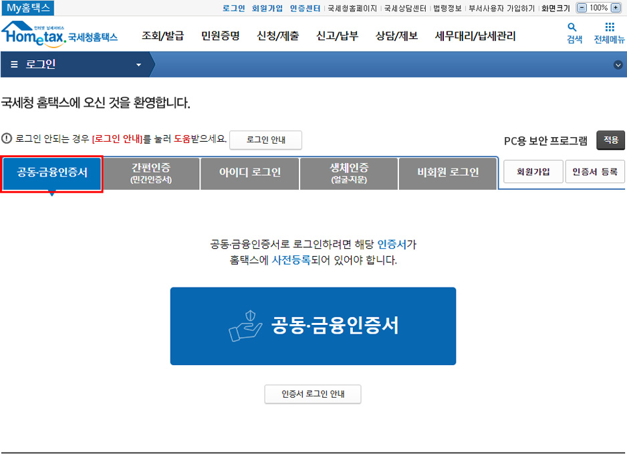Click the 인증서 등록 button

(x=595, y=172)
